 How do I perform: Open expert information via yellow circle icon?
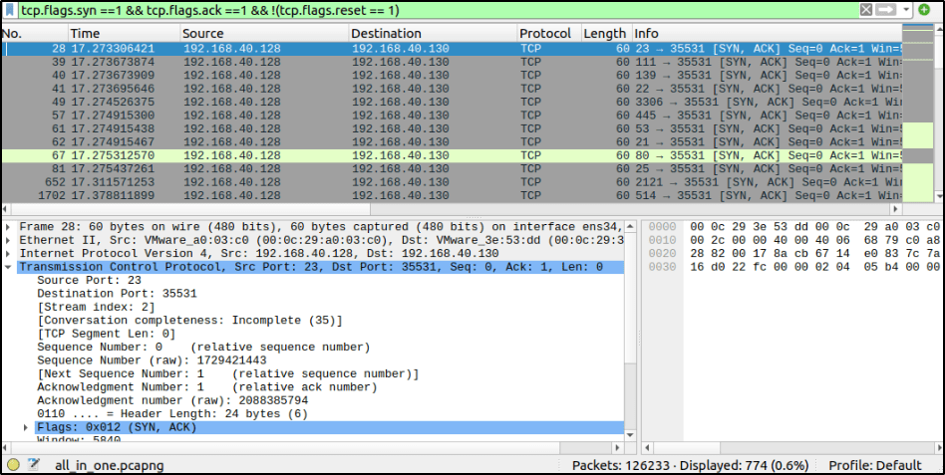tap(13, 464)
